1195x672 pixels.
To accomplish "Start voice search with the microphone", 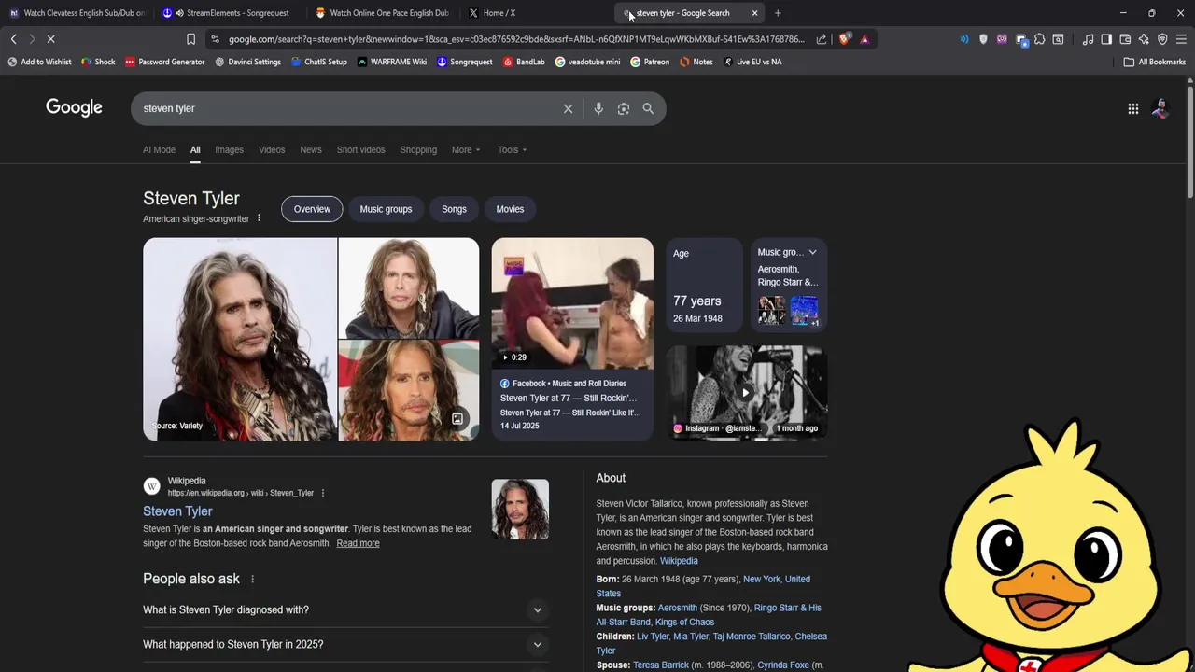I will [x=598, y=108].
